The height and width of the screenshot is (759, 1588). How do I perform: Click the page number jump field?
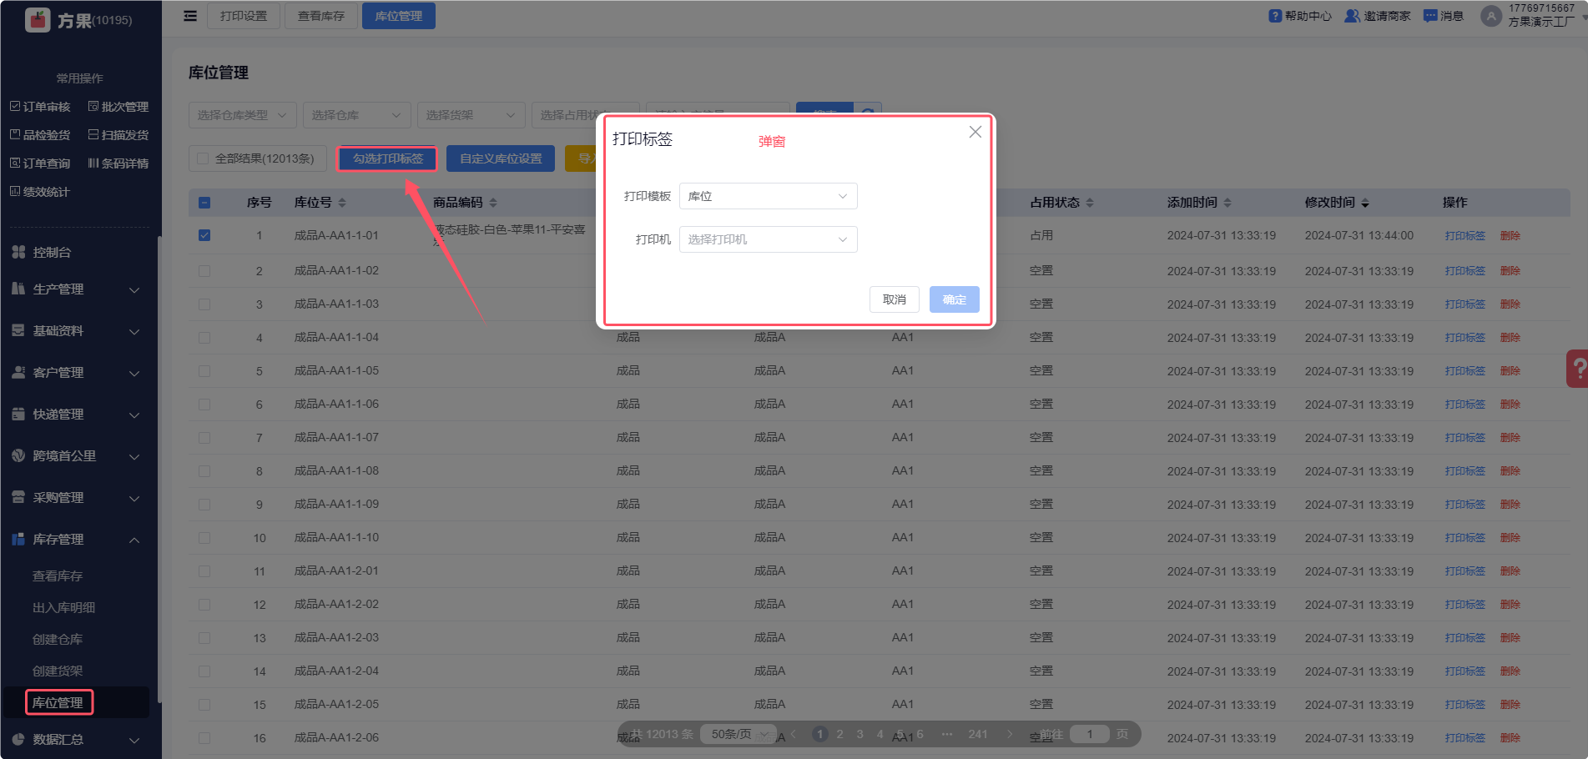pyautogui.click(x=1090, y=734)
